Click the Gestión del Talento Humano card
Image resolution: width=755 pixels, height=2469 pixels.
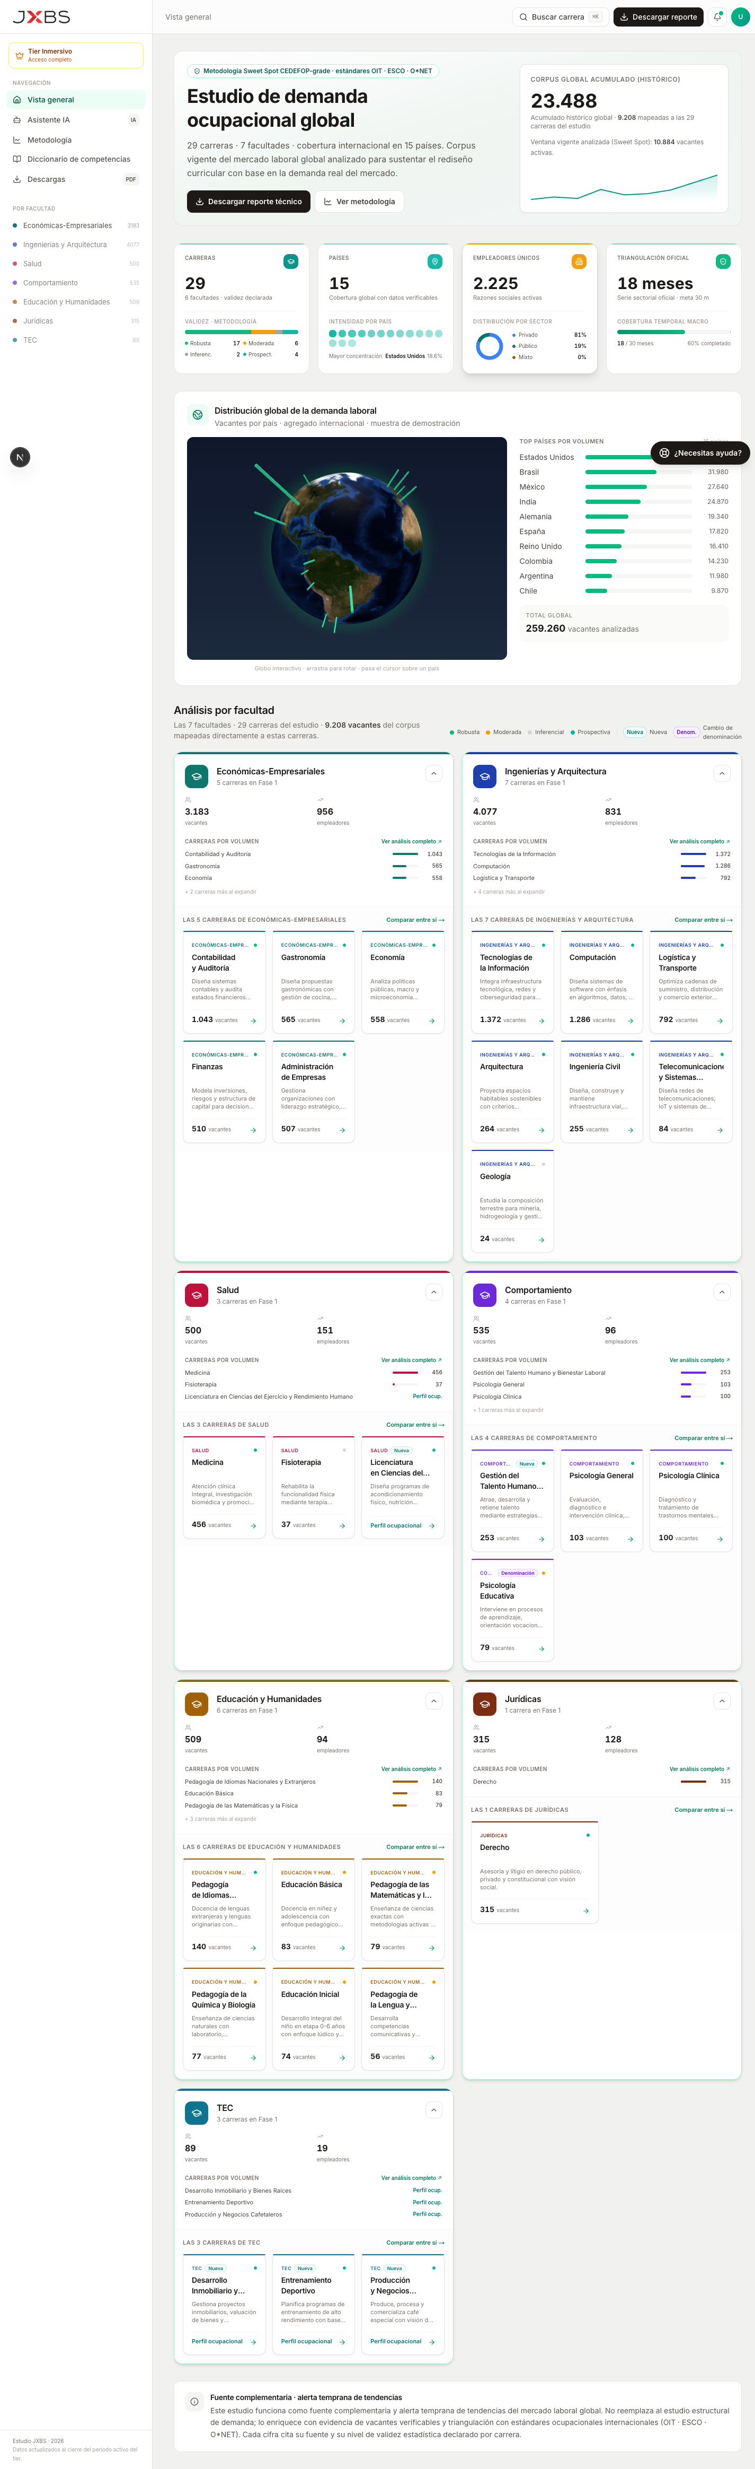[x=512, y=1500]
